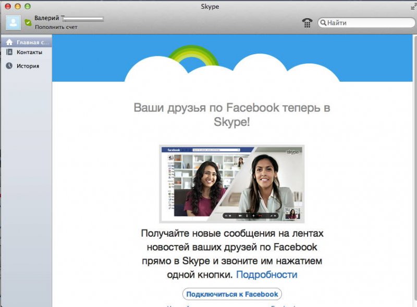Change the green online status icon
The image size is (417, 307).
(x=28, y=22)
